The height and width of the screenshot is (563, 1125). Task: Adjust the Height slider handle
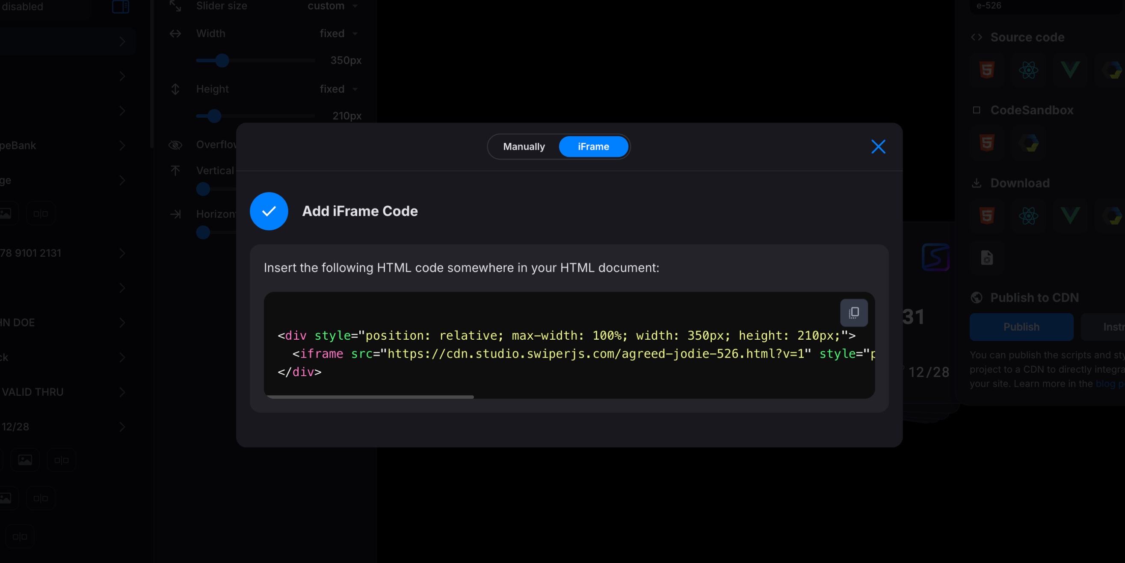point(214,116)
